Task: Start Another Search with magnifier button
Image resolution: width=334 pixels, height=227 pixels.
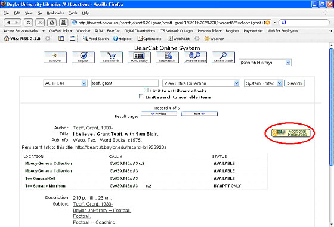Action: 223,57
